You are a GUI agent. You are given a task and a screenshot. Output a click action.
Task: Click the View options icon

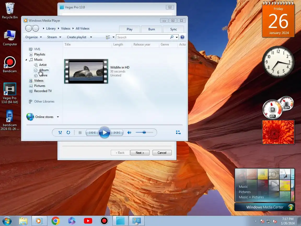pyautogui.click(x=108, y=37)
